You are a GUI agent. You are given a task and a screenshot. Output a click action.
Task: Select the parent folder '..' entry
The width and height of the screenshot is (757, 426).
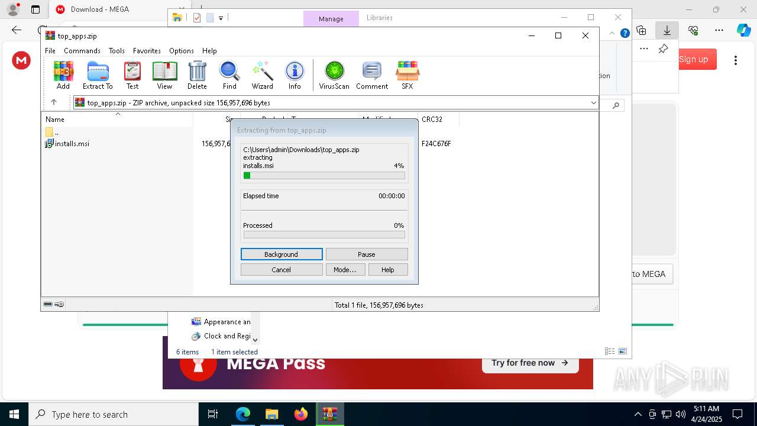coord(52,133)
